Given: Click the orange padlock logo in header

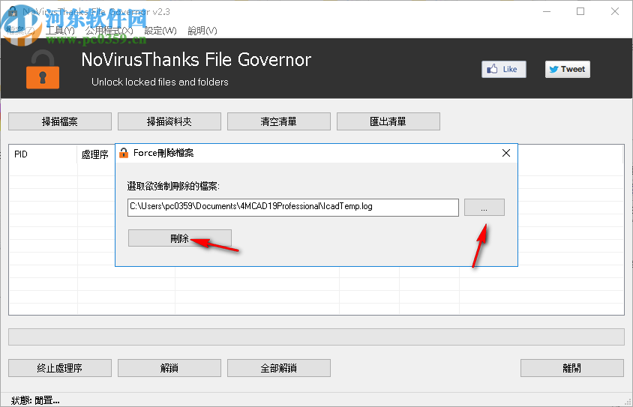Looking at the screenshot, I should (x=43, y=70).
